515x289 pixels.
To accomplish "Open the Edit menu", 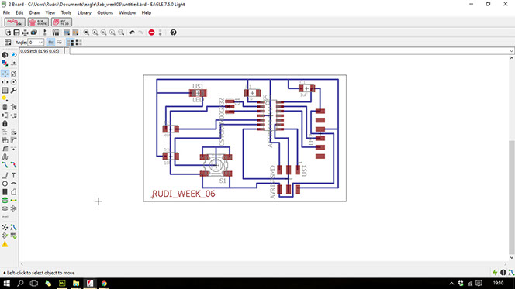I will pos(19,13).
